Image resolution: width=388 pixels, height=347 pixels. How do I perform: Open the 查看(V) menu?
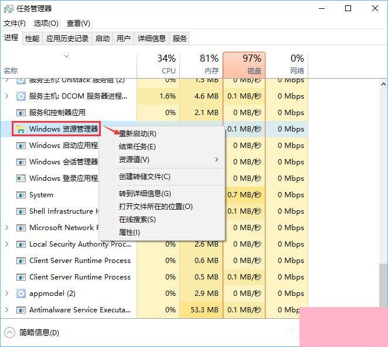tap(78, 23)
